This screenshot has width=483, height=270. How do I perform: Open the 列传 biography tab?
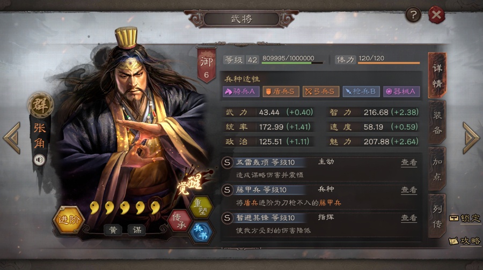437,216
